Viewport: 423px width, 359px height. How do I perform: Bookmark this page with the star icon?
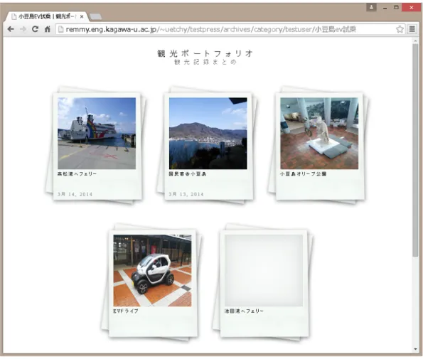(x=400, y=29)
